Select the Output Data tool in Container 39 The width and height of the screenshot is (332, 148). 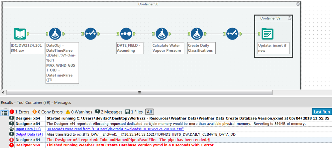click(268, 34)
